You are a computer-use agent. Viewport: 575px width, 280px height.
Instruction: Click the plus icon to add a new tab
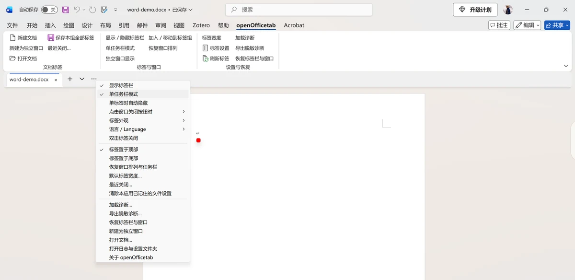click(x=70, y=79)
